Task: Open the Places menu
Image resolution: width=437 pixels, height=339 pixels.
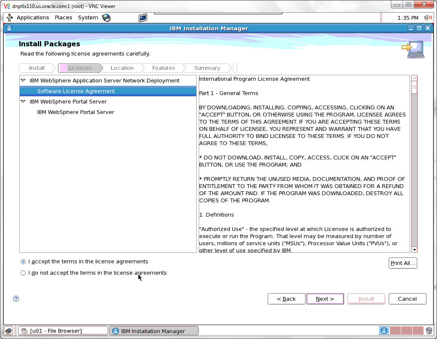Action: (63, 18)
